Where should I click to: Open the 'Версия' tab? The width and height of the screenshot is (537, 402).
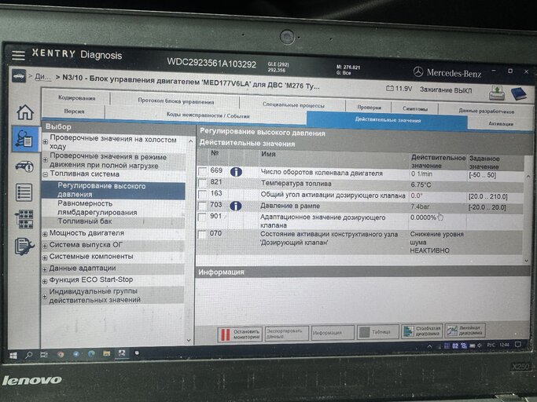click(74, 111)
